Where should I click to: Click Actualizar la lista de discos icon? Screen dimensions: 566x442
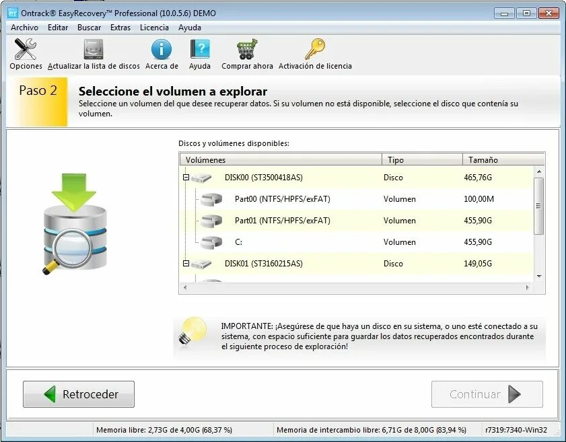click(94, 49)
